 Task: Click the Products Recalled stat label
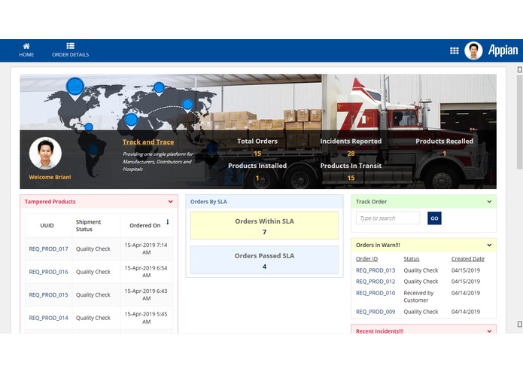[444, 141]
